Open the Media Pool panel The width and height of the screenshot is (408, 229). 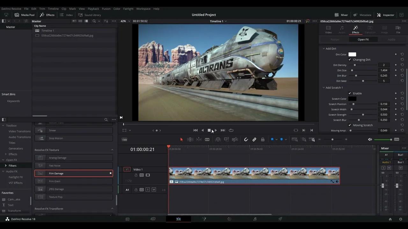pos(25,15)
